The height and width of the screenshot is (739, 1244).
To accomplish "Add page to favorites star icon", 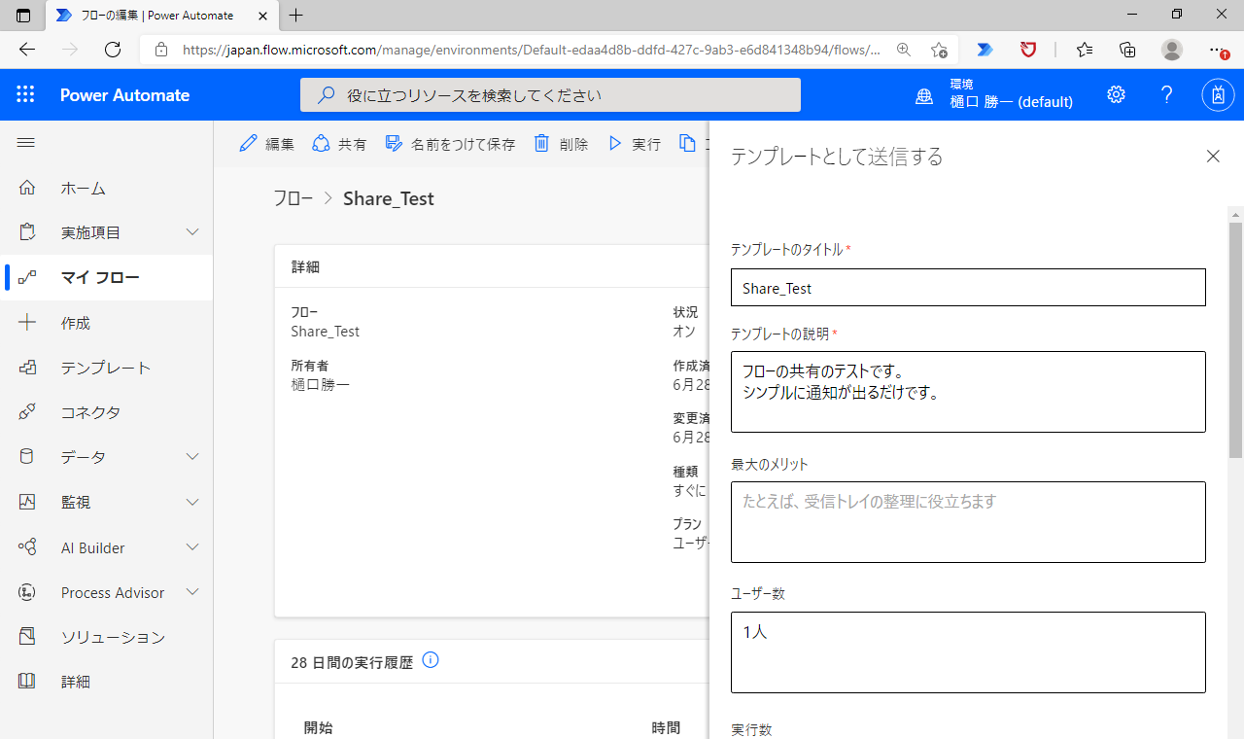I will (939, 50).
